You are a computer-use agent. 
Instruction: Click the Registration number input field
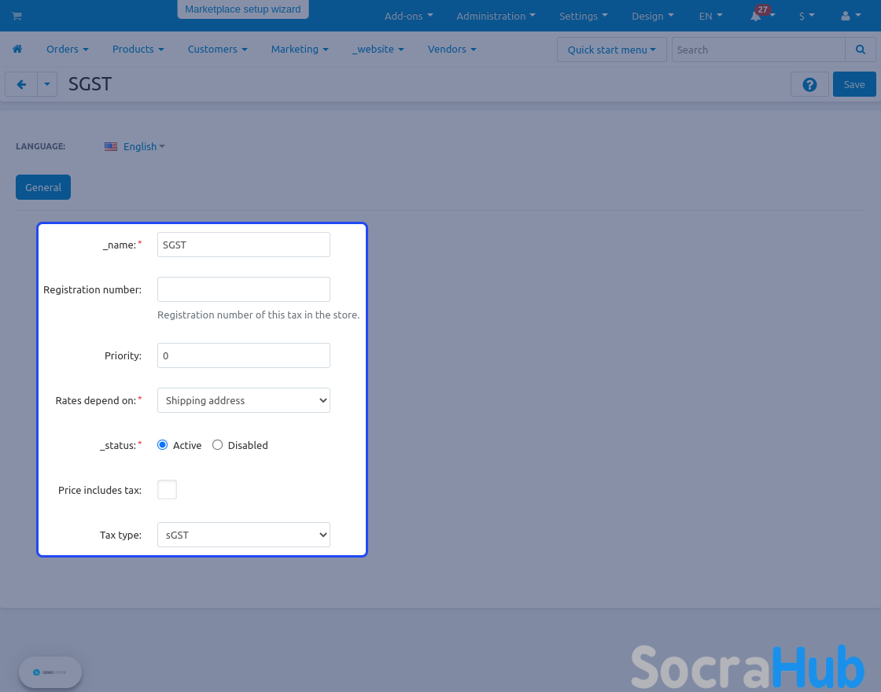(244, 289)
